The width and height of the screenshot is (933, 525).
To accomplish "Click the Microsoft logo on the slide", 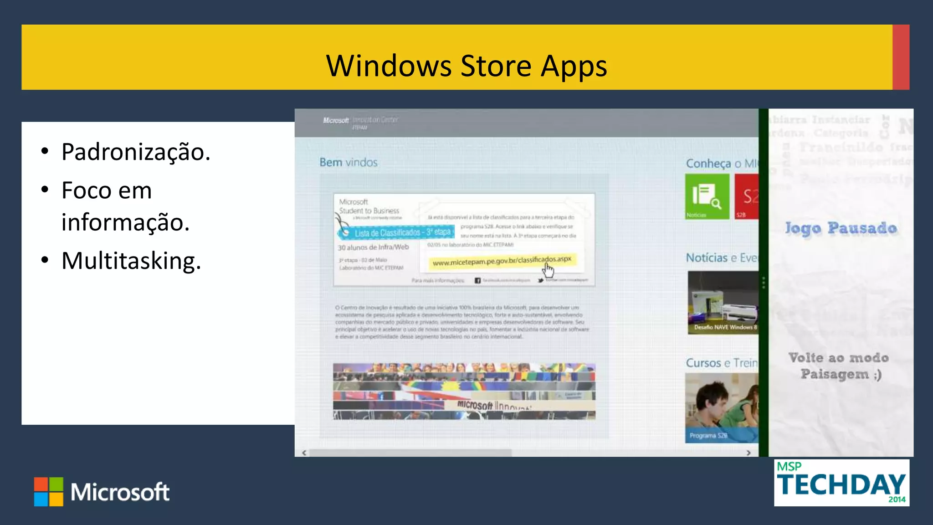I will [x=102, y=492].
